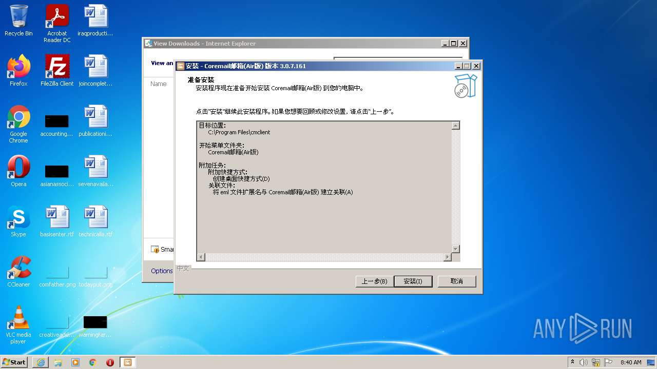The height and width of the screenshot is (369, 657).
Task: Cancel setup with 取消 button
Action: coord(457,281)
